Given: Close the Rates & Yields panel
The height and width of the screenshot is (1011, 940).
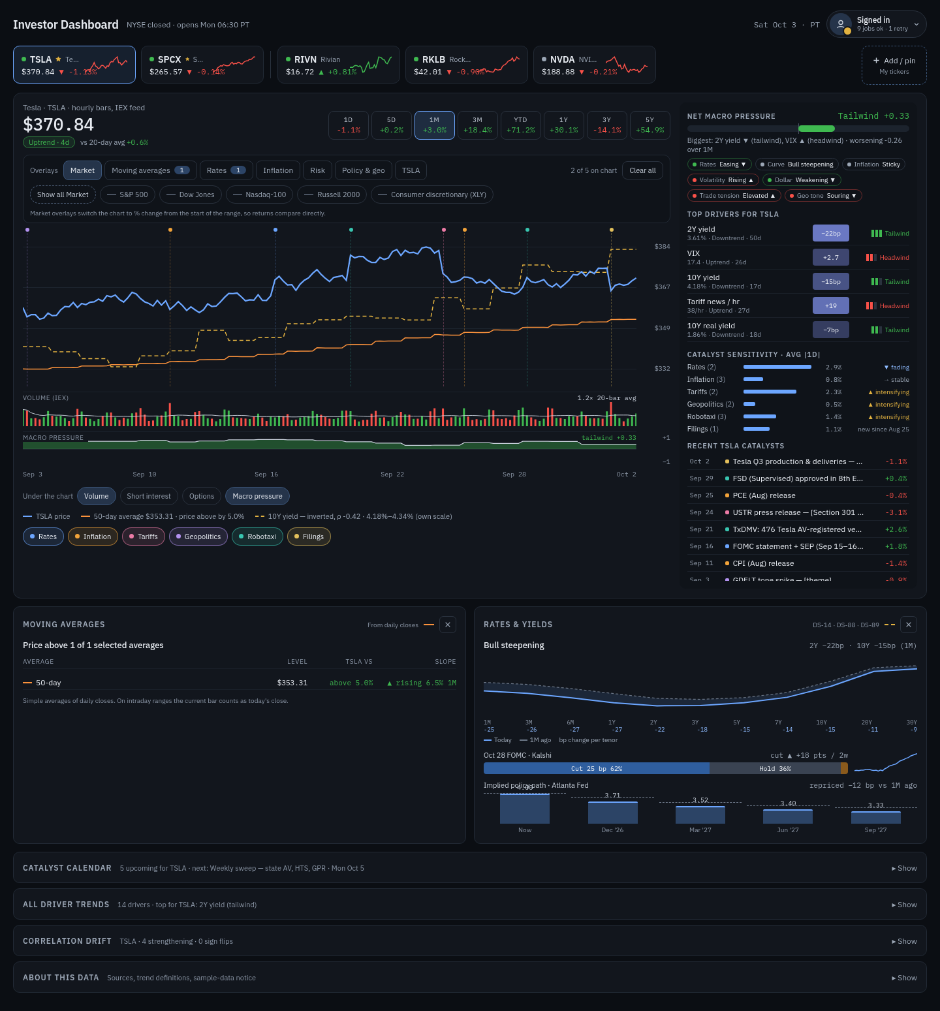Looking at the screenshot, I should point(909,625).
